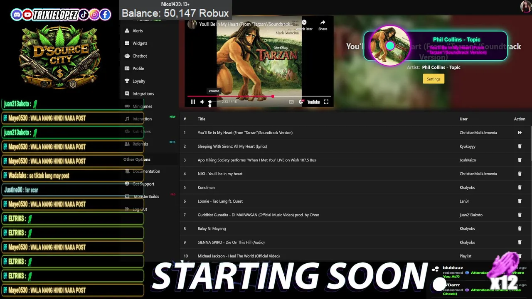Viewport: 532px width, 299px height.
Task: Click user ChristianMalikJemenia in row 1
Action: point(478,132)
